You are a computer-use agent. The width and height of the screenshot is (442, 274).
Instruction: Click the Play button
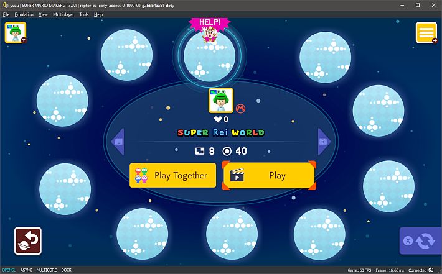[x=269, y=175]
